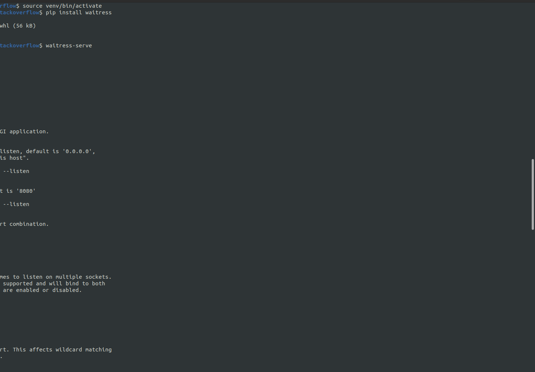Image resolution: width=535 pixels, height=372 pixels.
Task: Click the first '--listen' option text
Action: click(16, 171)
